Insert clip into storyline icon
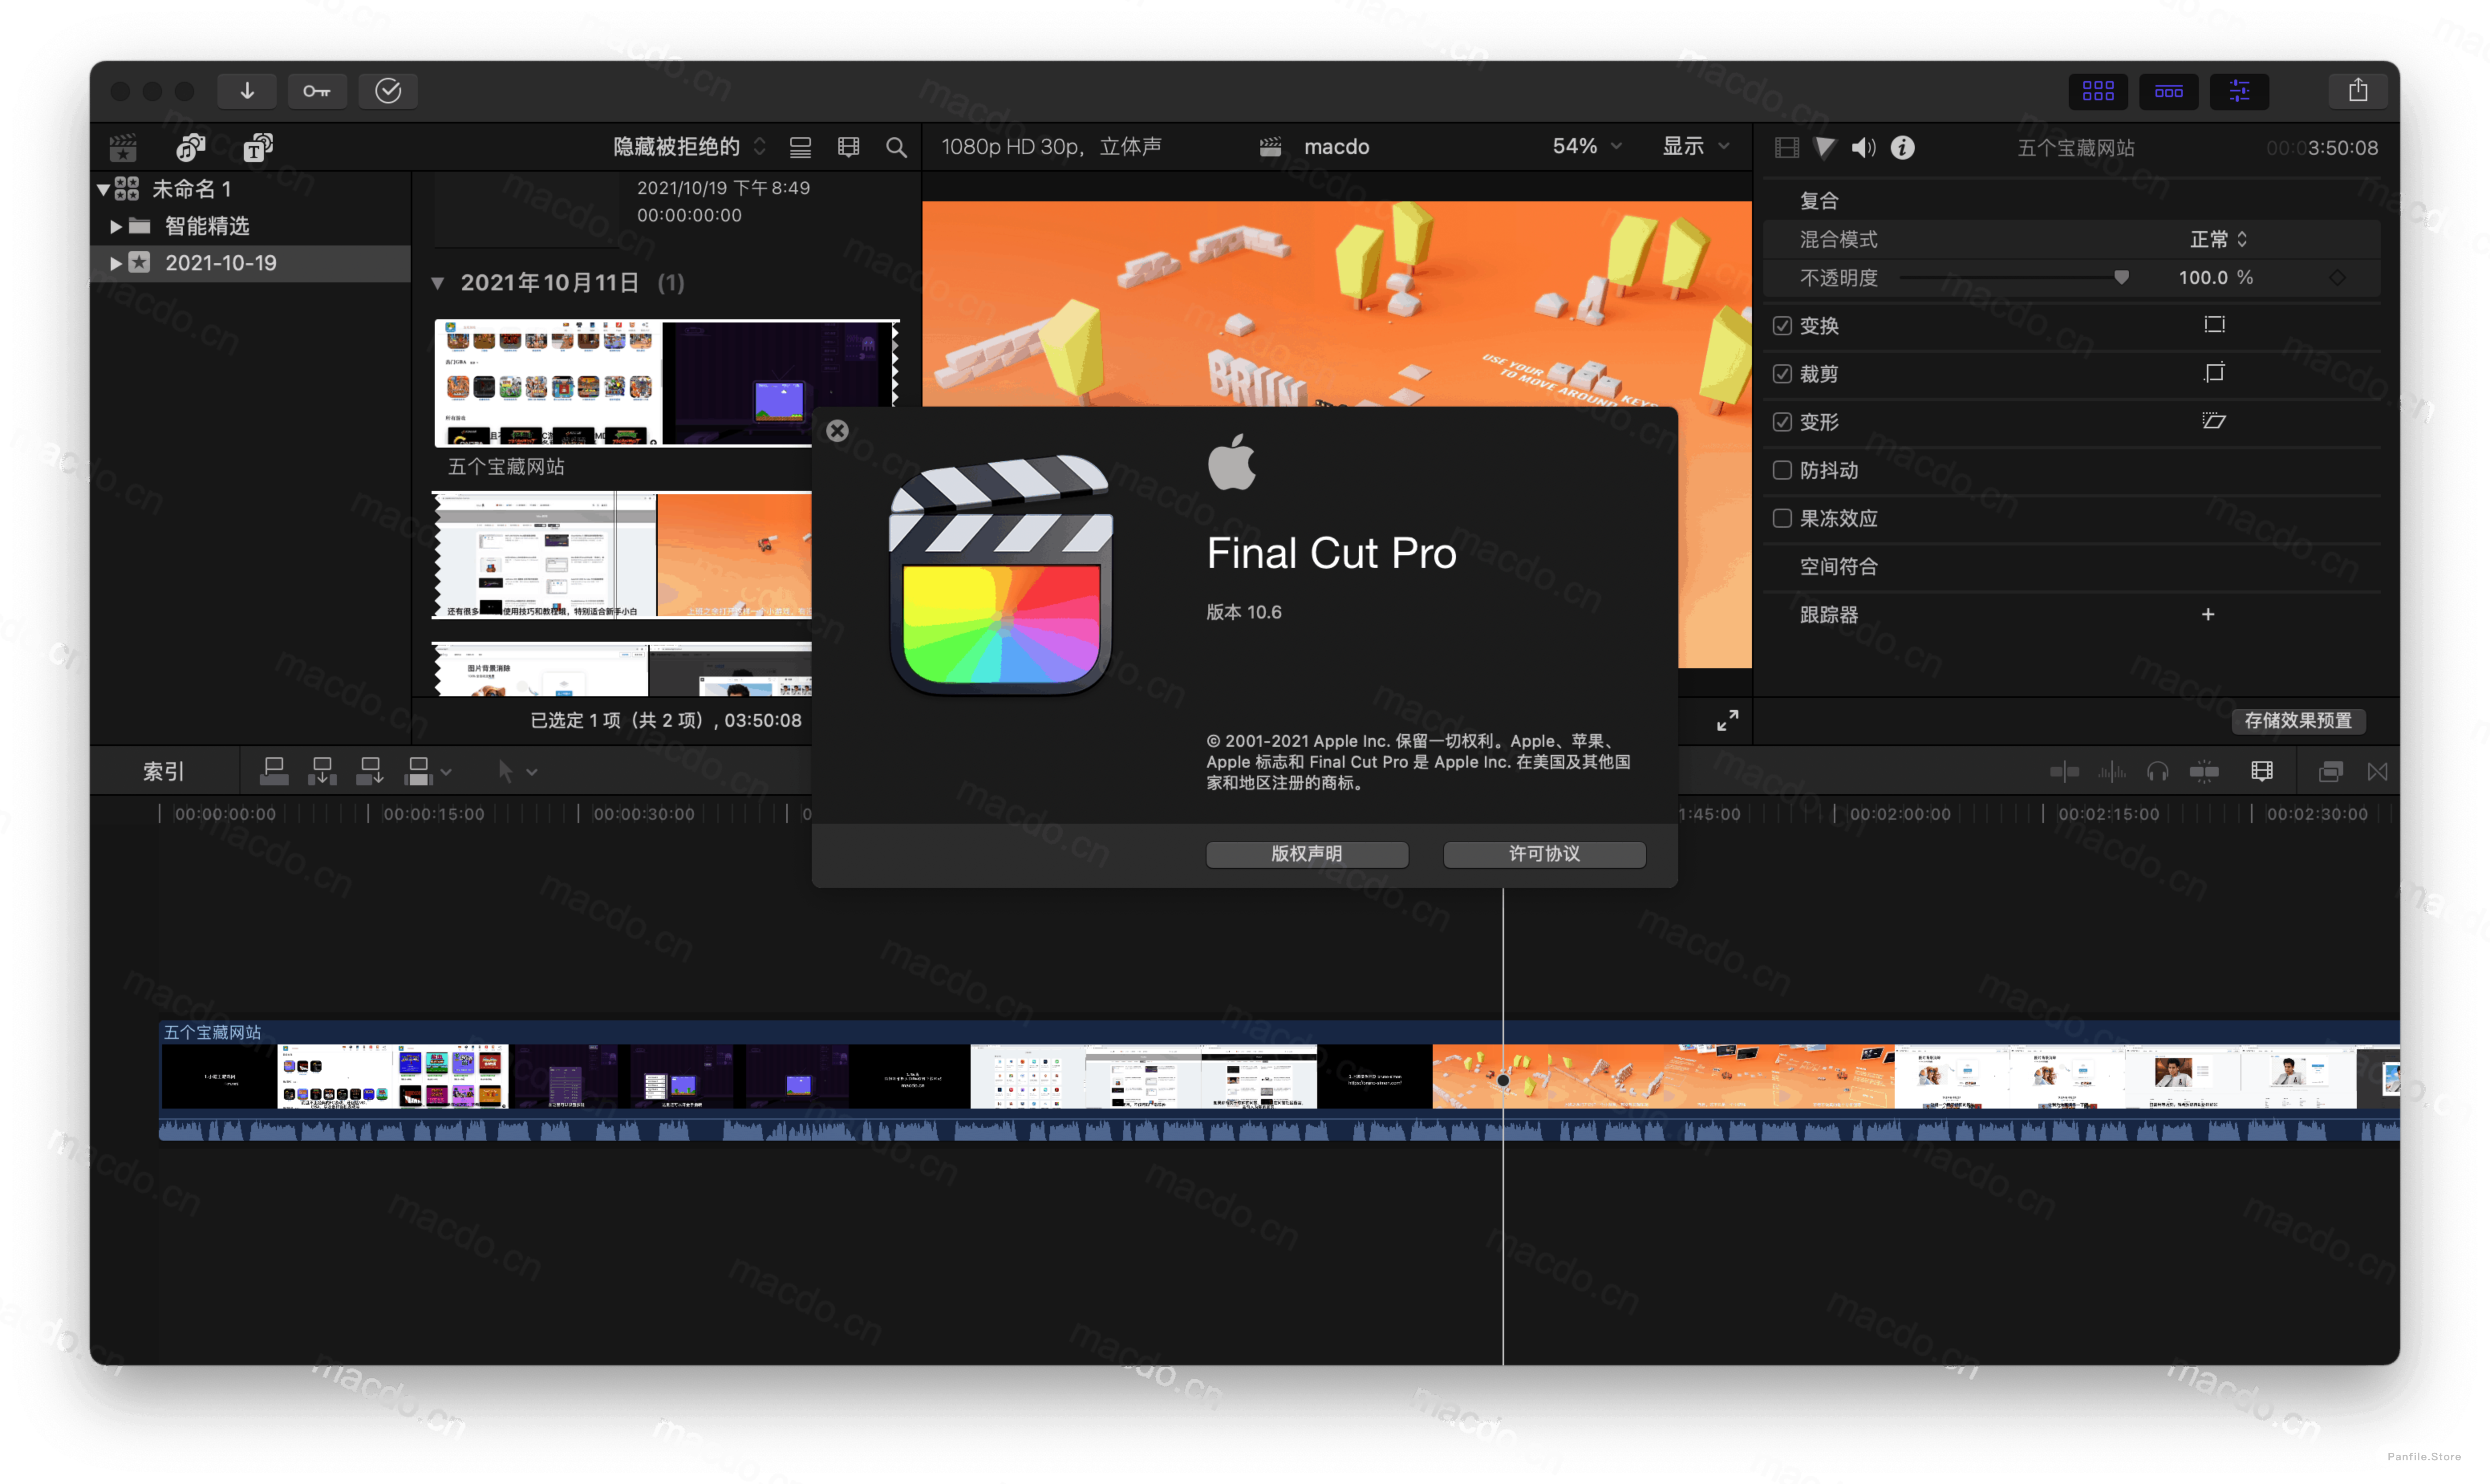 click(322, 771)
